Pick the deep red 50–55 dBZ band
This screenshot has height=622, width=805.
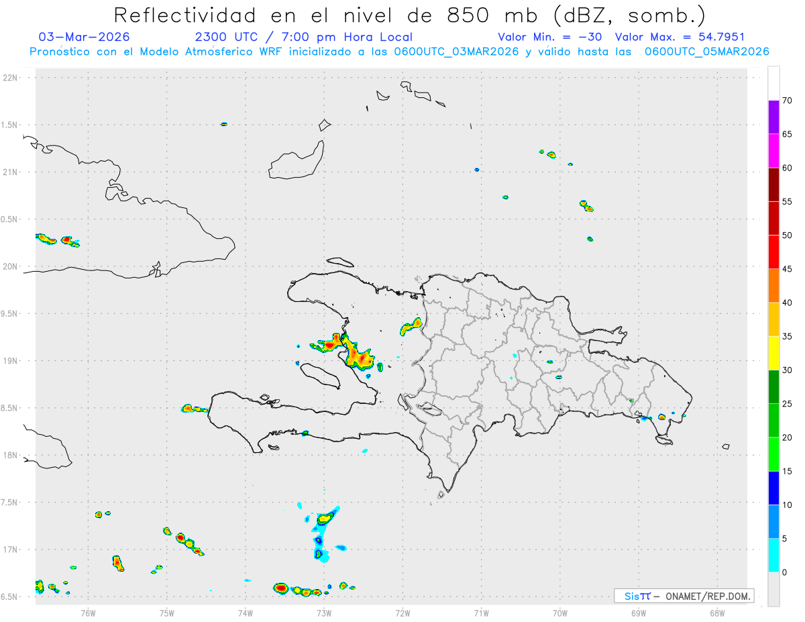pos(773,218)
